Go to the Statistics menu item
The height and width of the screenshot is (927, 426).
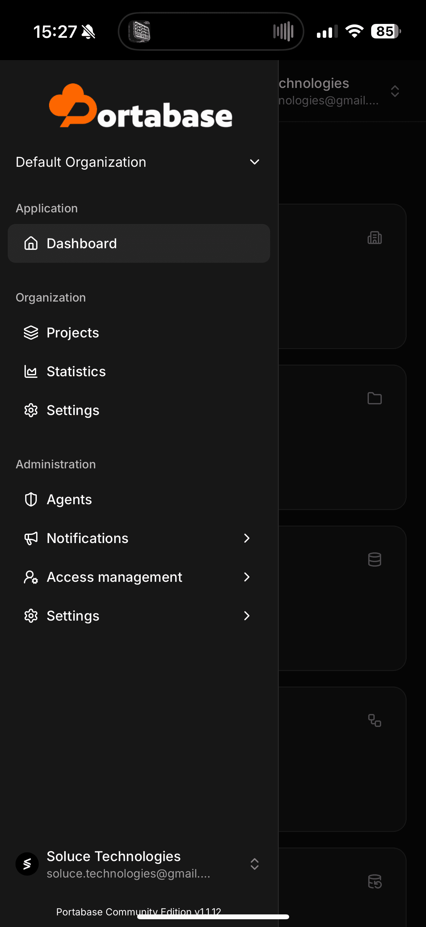pyautogui.click(x=76, y=371)
